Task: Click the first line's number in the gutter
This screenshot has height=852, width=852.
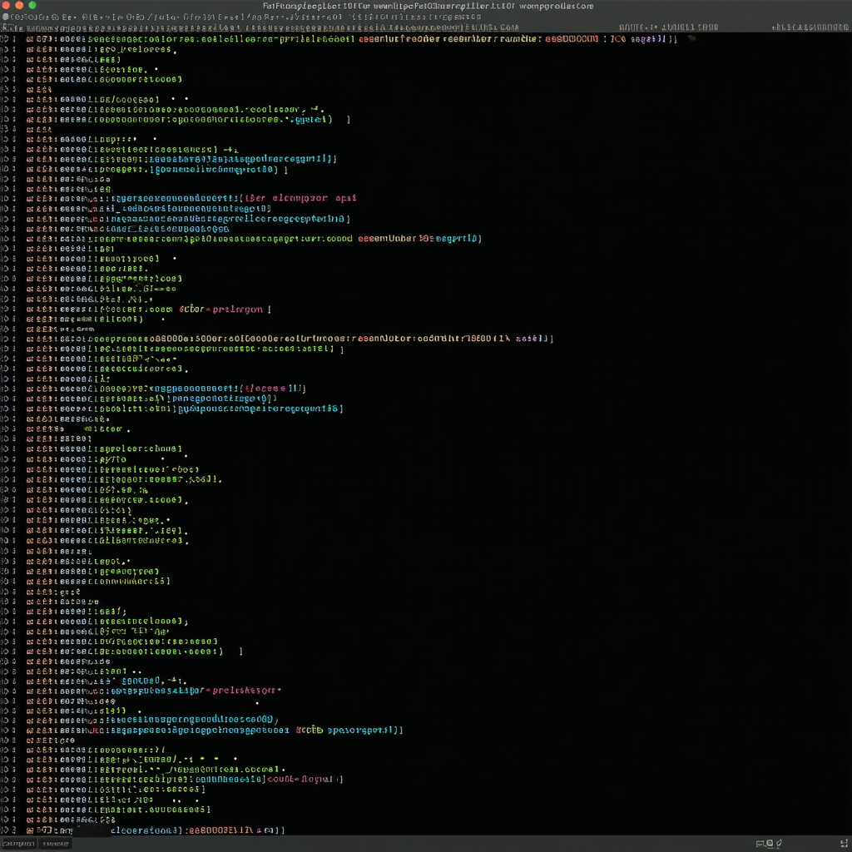Action: (7, 39)
